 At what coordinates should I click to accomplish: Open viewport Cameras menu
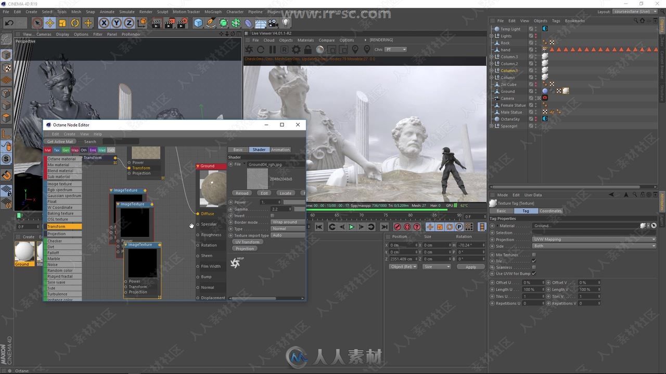click(x=44, y=34)
